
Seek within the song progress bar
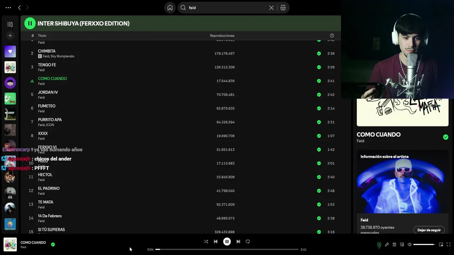pos(227,249)
